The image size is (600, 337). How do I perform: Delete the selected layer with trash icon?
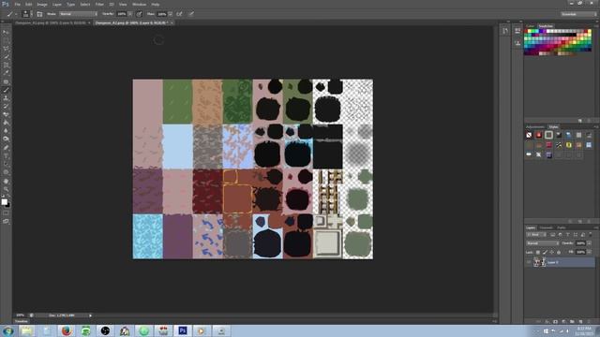coord(589,322)
